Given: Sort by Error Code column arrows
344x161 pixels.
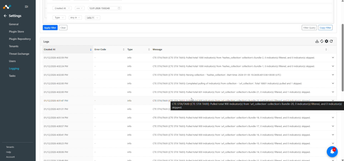Looking at the screenshot, I should click(124, 50).
